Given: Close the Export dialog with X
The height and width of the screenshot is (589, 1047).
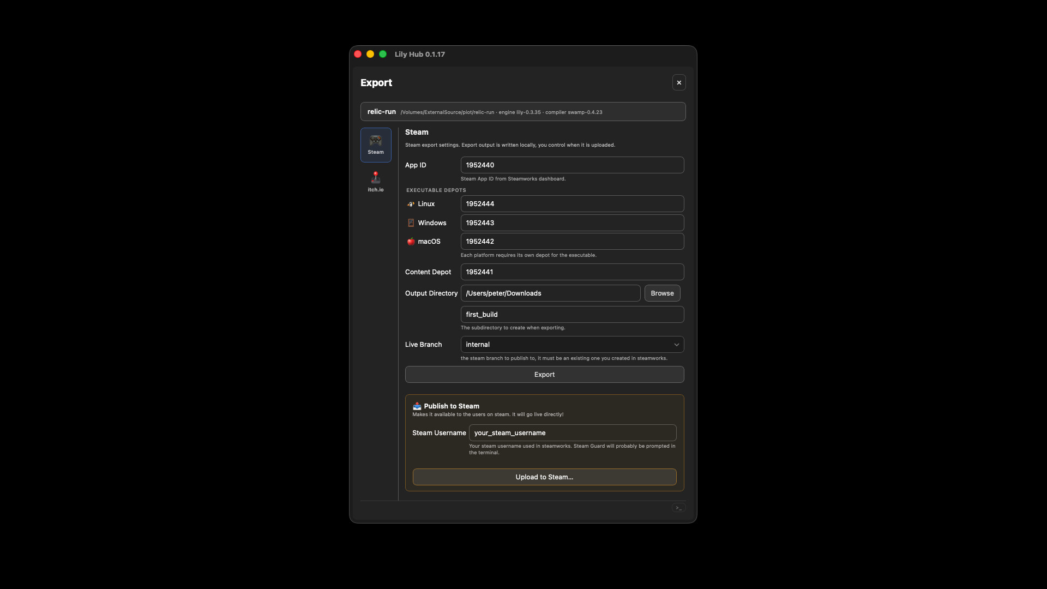Looking at the screenshot, I should click(x=679, y=82).
